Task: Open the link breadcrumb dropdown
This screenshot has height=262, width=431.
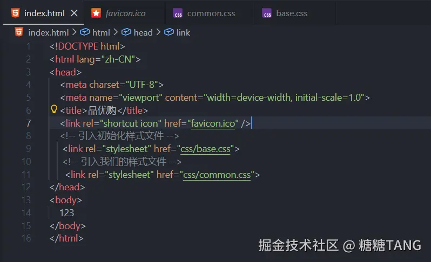Action: [183, 32]
